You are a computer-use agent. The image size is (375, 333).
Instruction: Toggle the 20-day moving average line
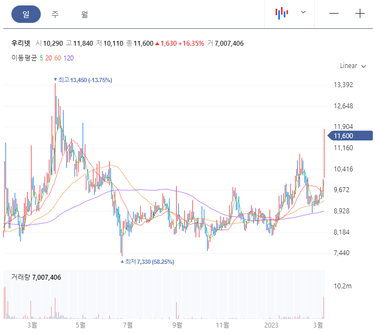[x=48, y=58]
